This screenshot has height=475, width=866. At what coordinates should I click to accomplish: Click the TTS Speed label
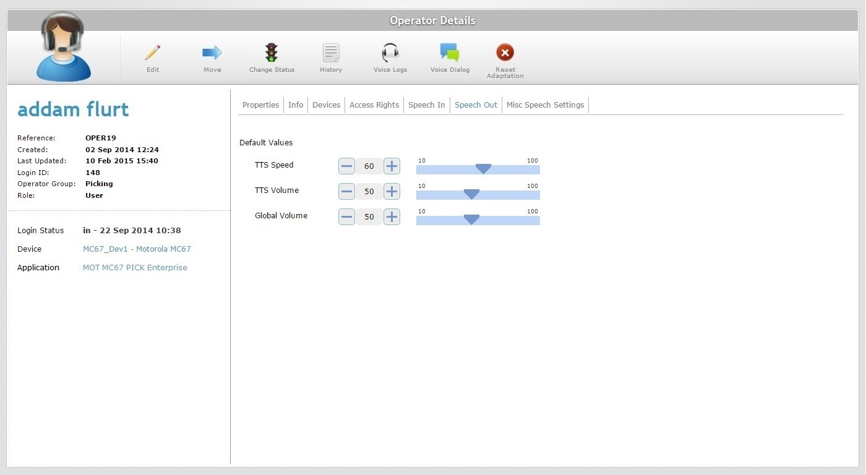click(274, 165)
